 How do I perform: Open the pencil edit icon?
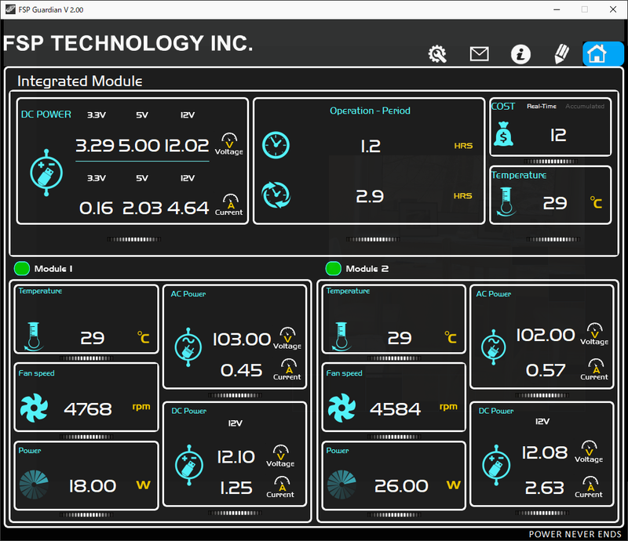(x=561, y=53)
